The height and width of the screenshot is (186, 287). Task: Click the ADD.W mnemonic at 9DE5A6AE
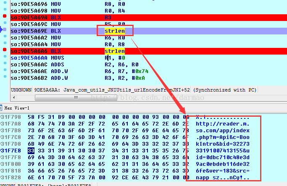59,71
